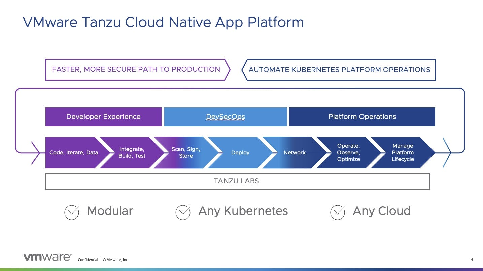Click the Tanzu Labs bar
This screenshot has height=271, width=483.
[x=238, y=181]
